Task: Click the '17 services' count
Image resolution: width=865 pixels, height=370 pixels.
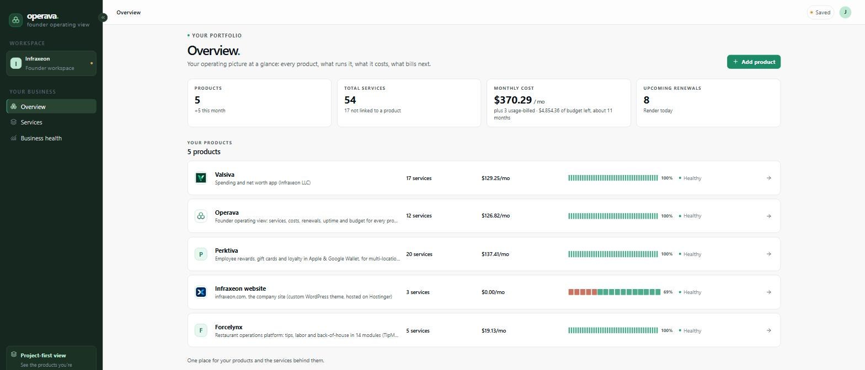Action: [x=419, y=178]
